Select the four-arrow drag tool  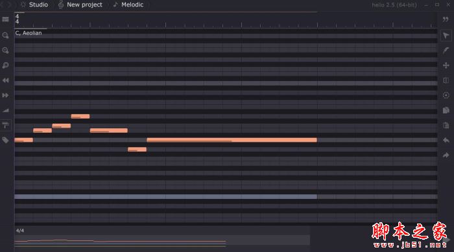point(446,65)
